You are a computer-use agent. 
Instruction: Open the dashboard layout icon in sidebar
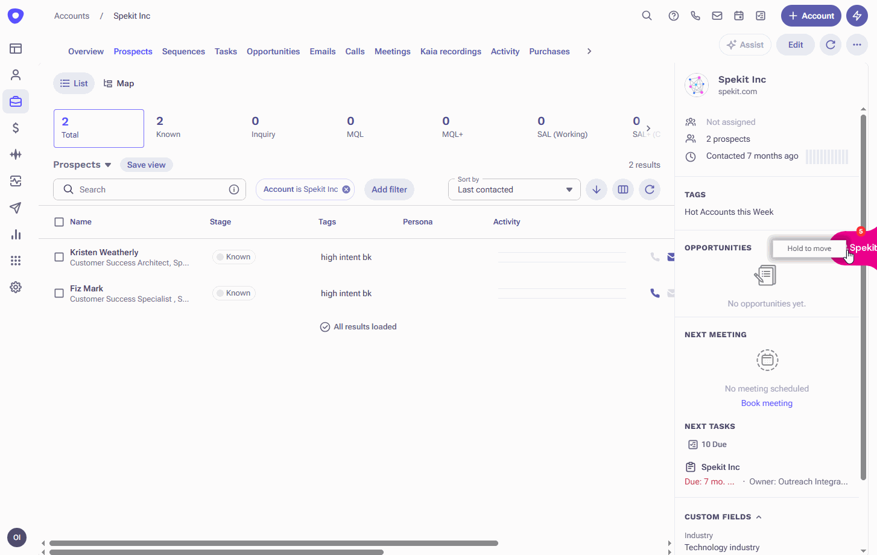click(16, 48)
